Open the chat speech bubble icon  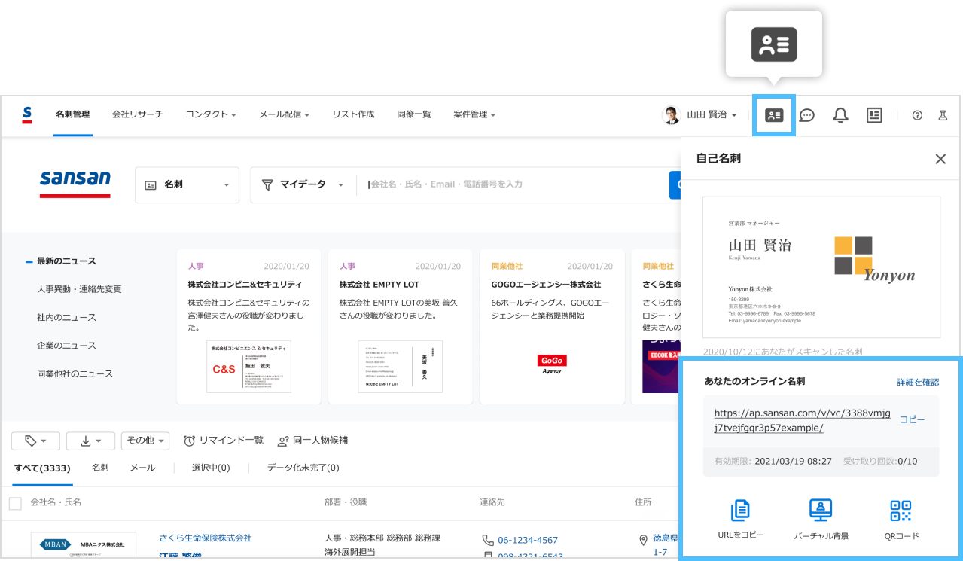pos(806,115)
